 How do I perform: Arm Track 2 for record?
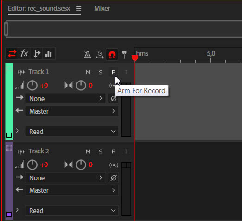pos(114,152)
